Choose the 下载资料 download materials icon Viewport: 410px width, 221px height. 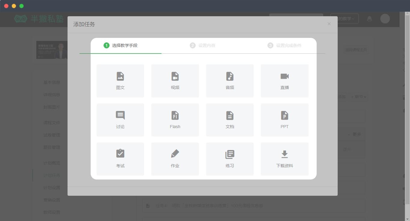[284, 154]
